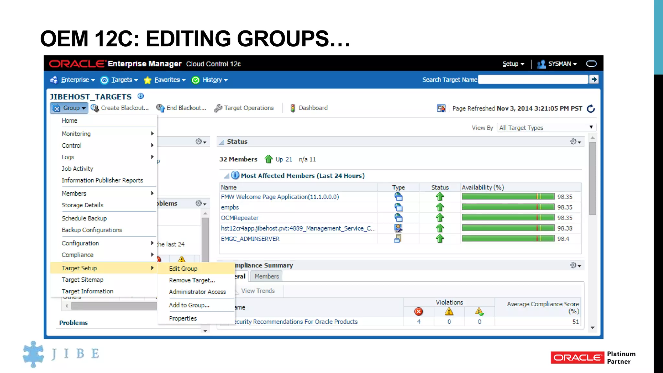Screen dimensions: 663x373
Task: Select Add to Group menu item
Action: (x=196, y=305)
